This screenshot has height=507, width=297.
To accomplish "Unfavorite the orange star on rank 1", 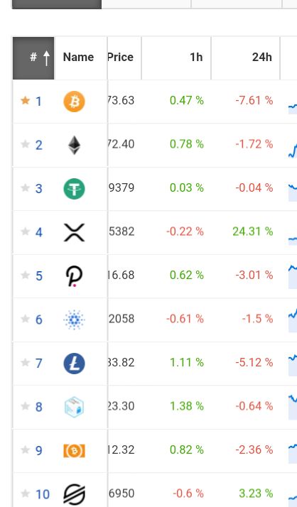I will point(26,101).
